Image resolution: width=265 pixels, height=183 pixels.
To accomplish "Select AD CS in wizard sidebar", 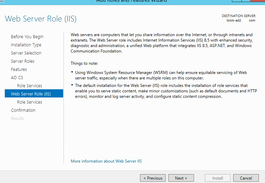I will pos(17,78).
